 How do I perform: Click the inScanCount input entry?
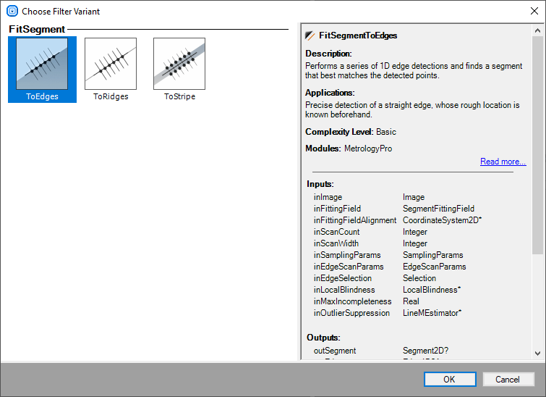tap(336, 232)
